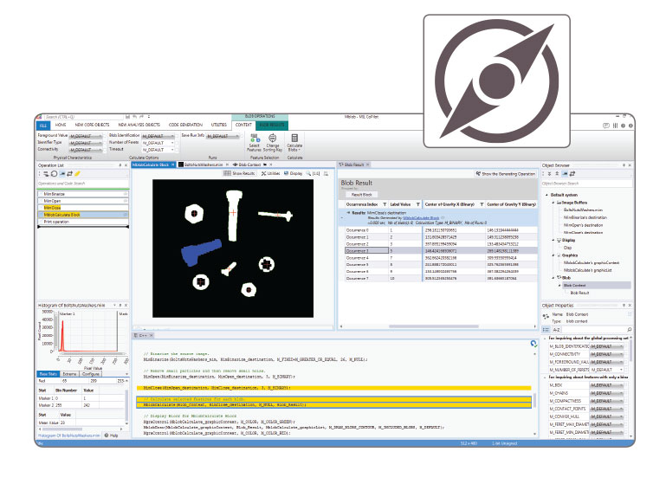Click the circular refresh icon in Operation List toolbar
This screenshot has height=484, width=666.
[x=54, y=174]
